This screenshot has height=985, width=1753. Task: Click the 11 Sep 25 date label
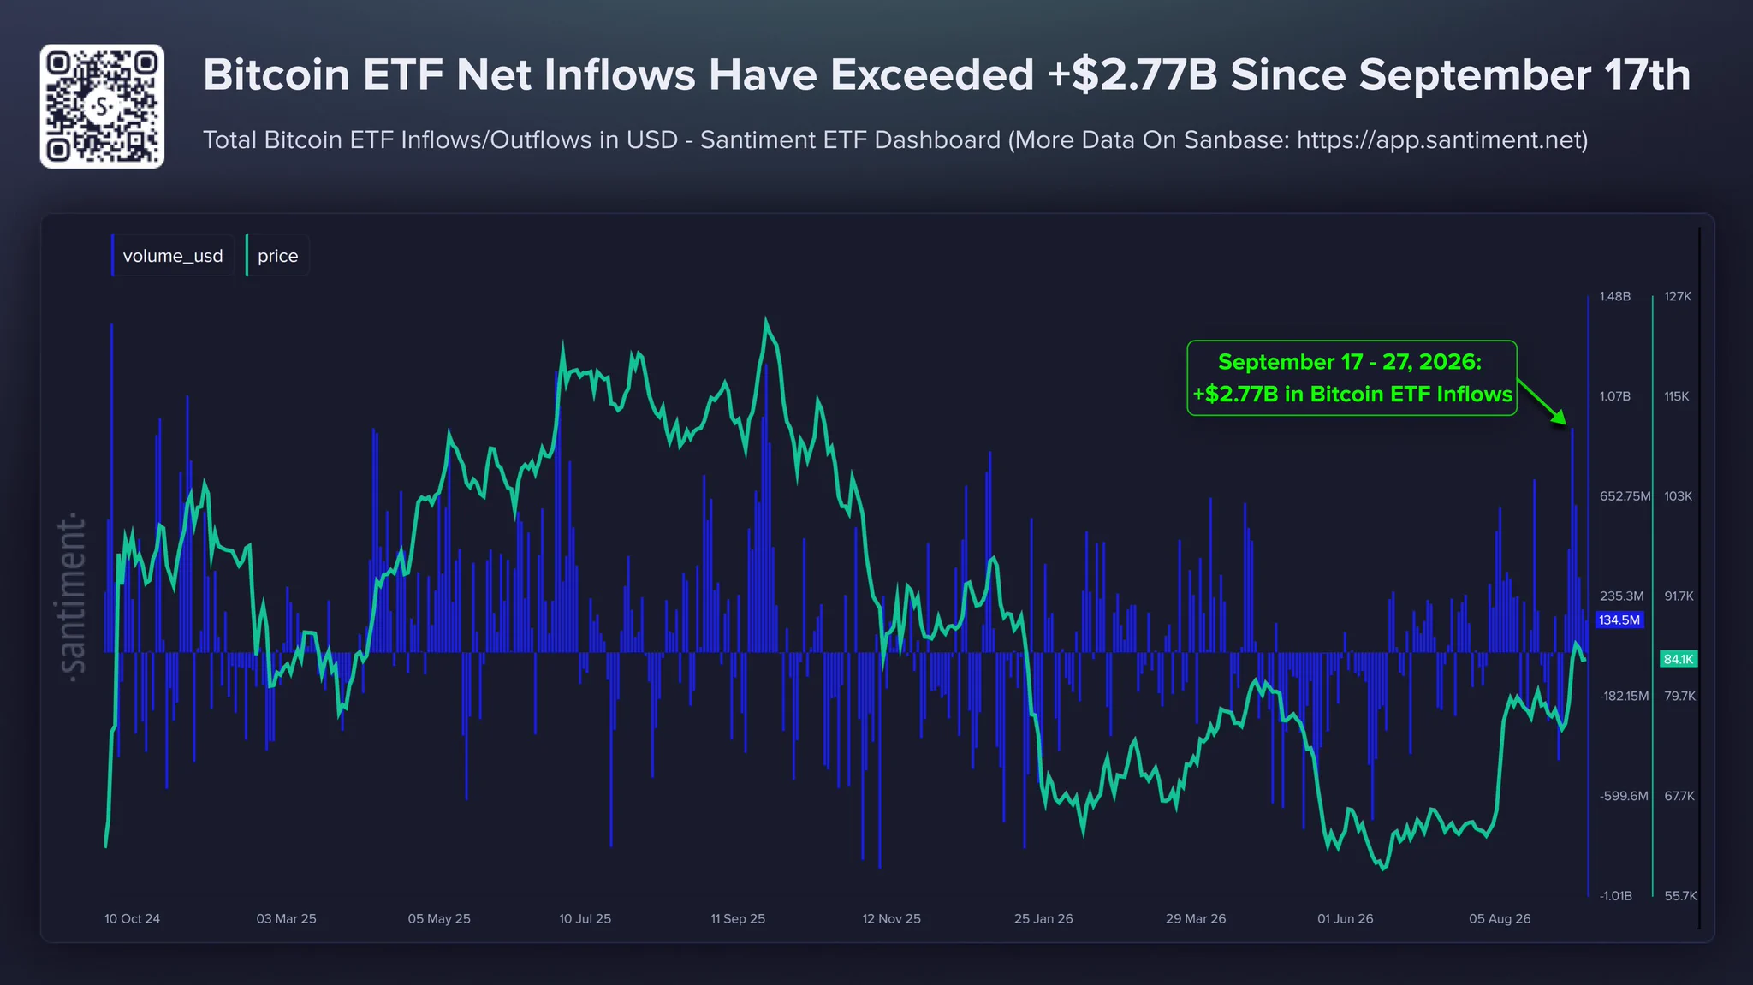738,919
